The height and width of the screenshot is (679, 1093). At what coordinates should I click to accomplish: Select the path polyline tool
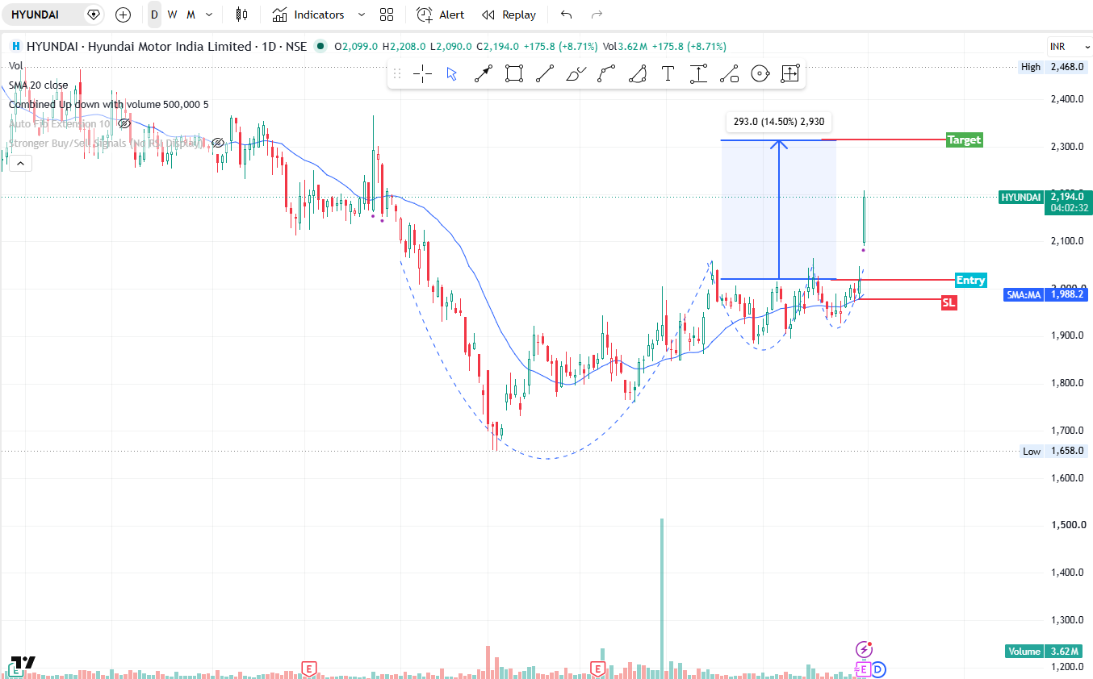pyautogui.click(x=606, y=74)
